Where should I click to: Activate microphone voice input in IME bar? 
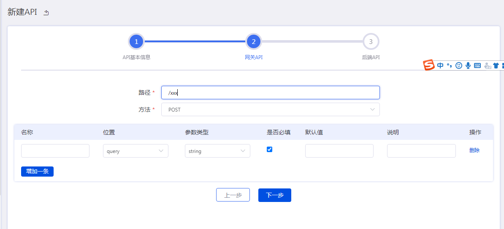pos(468,65)
